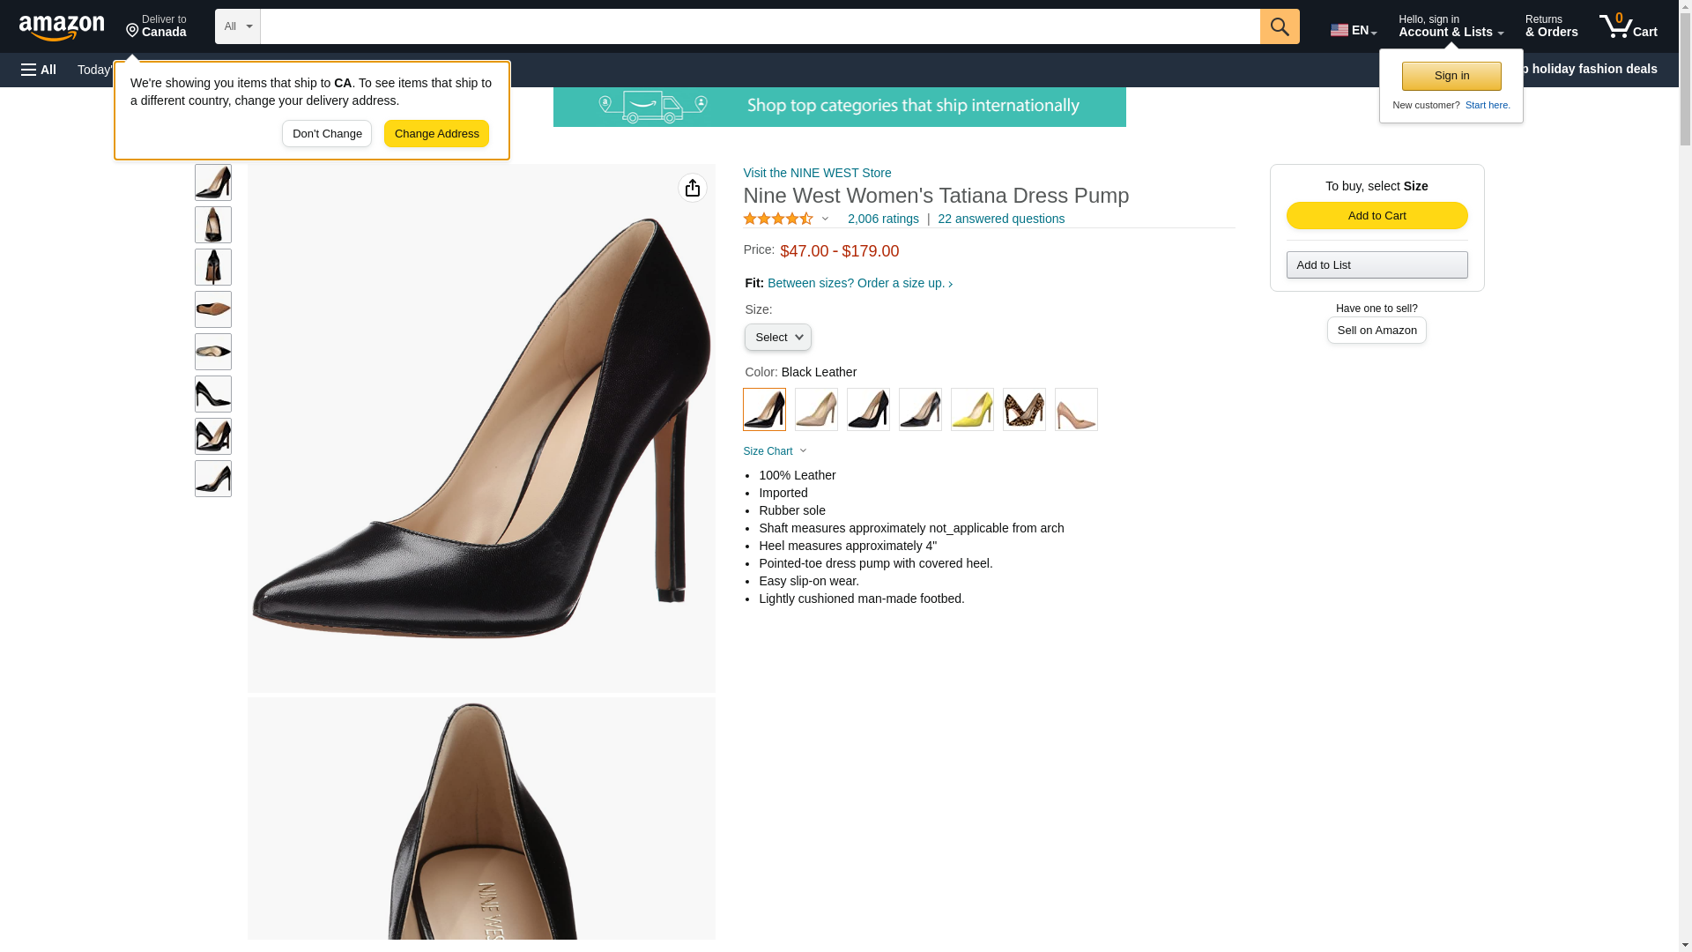Open Returns & Orders
Viewport: 1692px width, 952px height.
coord(1551,26)
